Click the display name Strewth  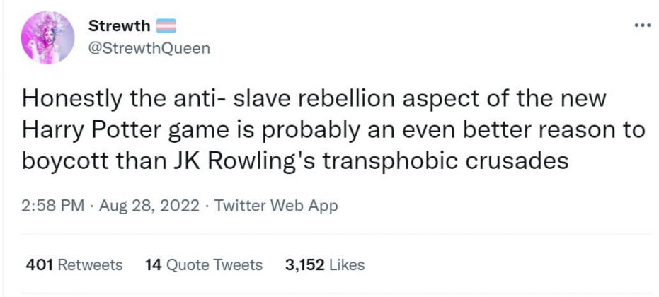(x=119, y=26)
